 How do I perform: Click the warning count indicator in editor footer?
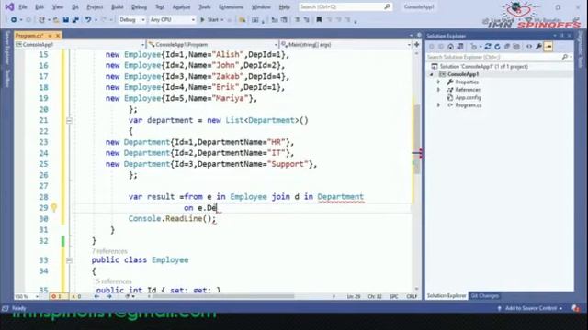click(x=76, y=296)
